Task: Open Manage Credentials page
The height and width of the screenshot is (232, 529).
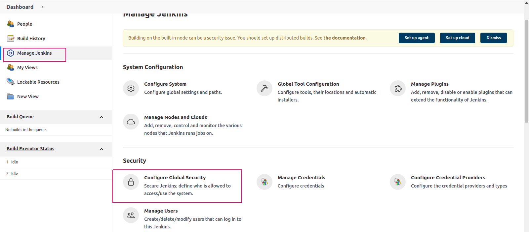Action: click(302, 178)
